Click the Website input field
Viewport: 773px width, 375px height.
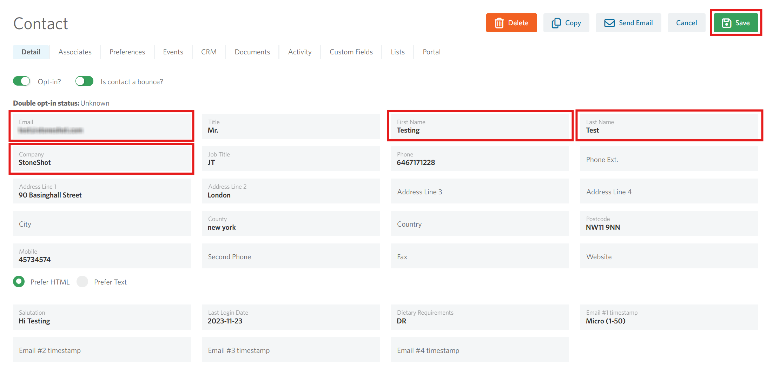[x=669, y=256]
